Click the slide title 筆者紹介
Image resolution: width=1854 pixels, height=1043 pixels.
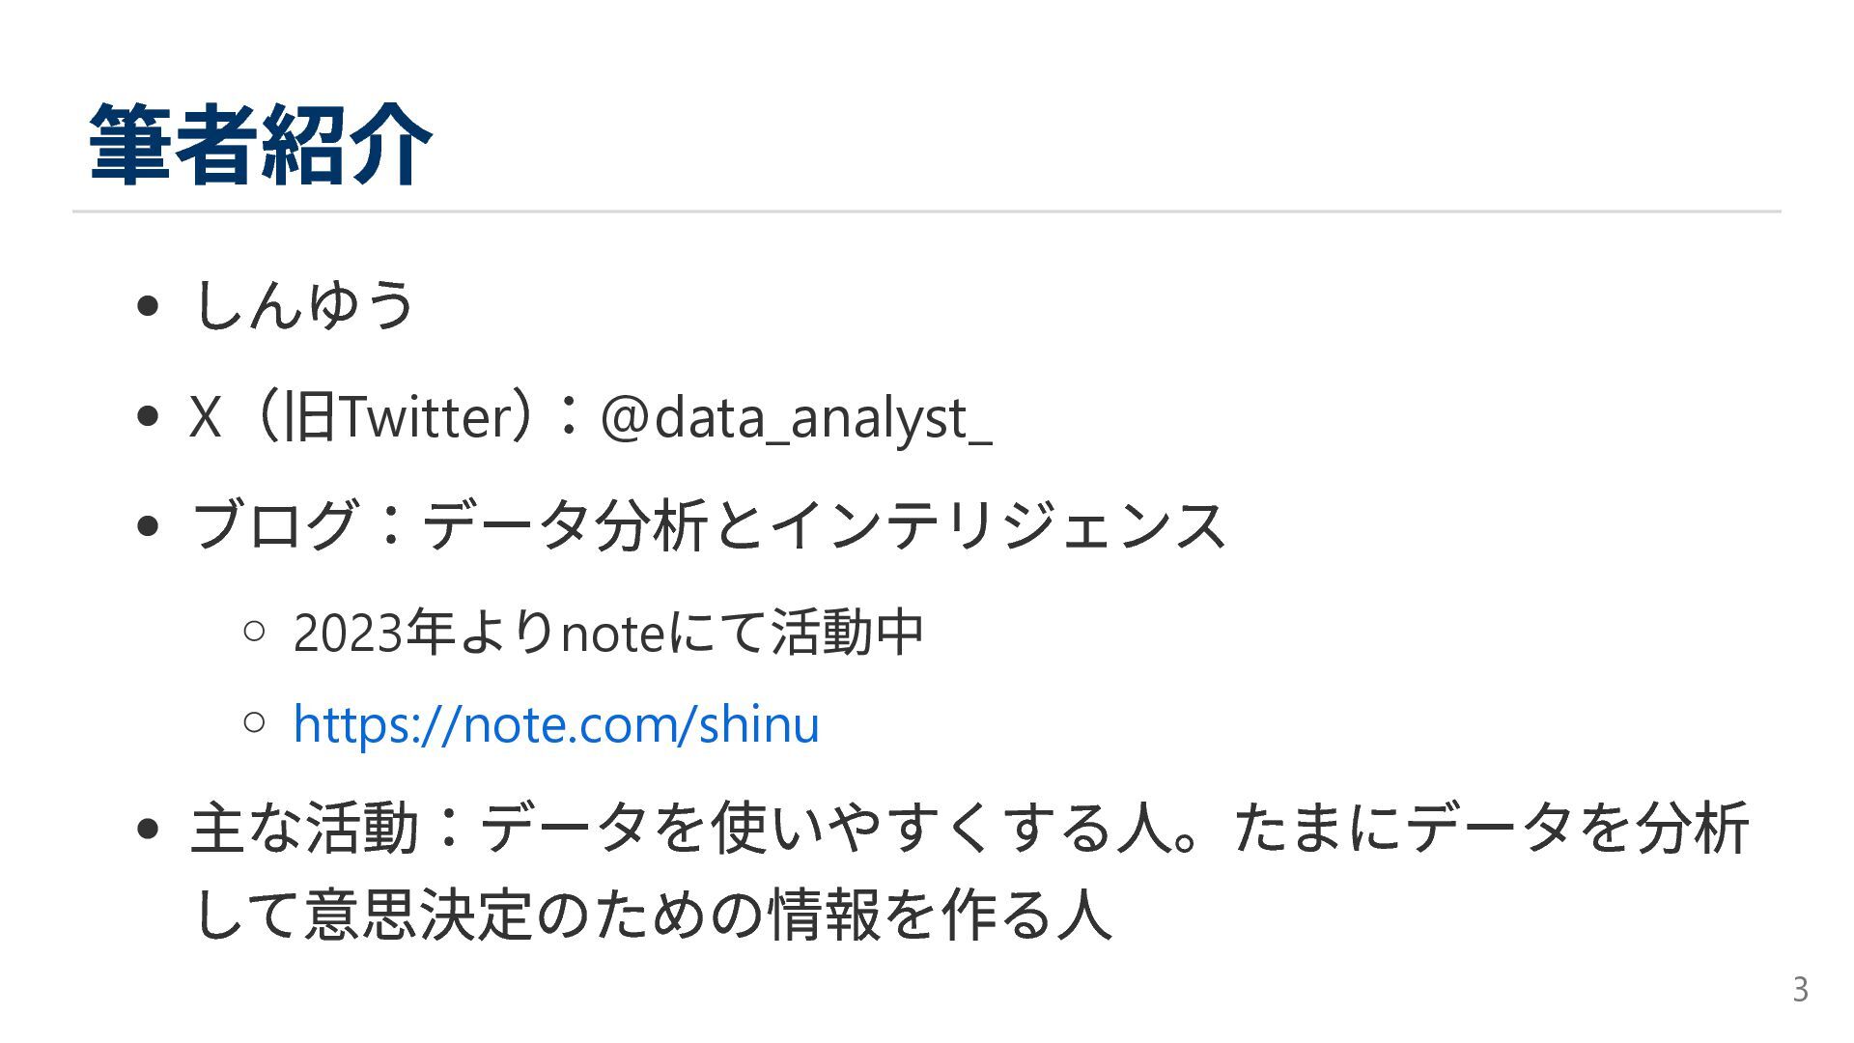(259, 145)
